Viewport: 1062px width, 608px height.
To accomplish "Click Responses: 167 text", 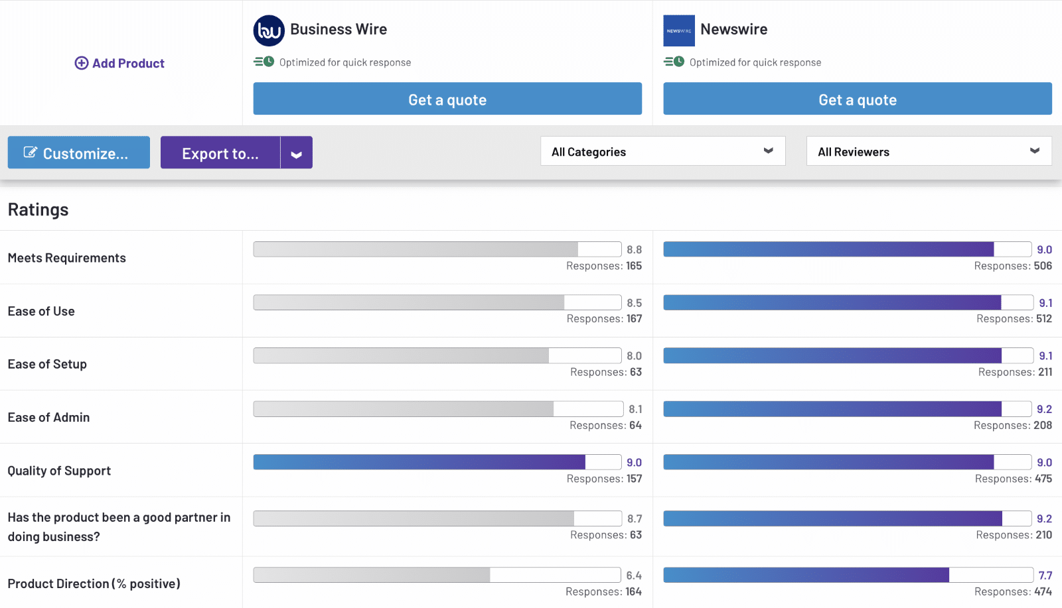I will [605, 319].
